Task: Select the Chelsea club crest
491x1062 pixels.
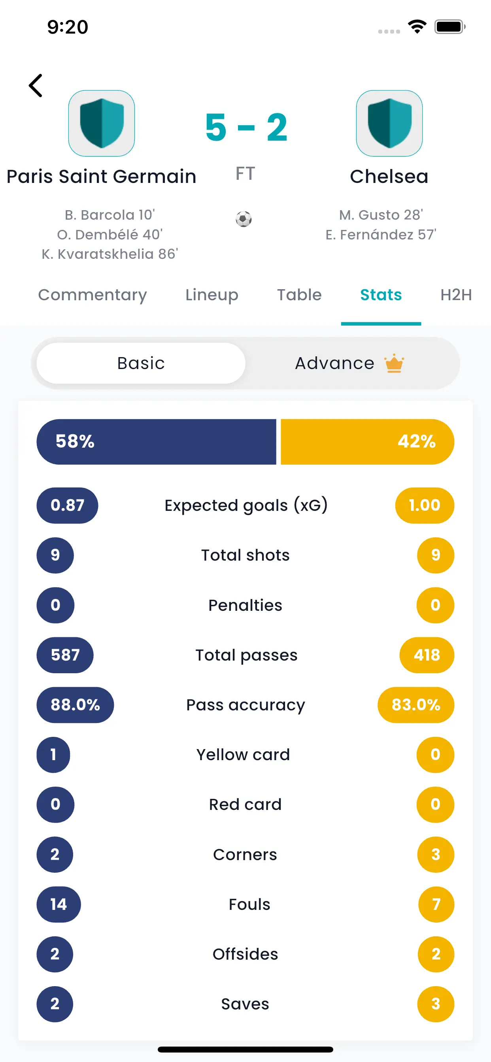Action: (x=389, y=124)
